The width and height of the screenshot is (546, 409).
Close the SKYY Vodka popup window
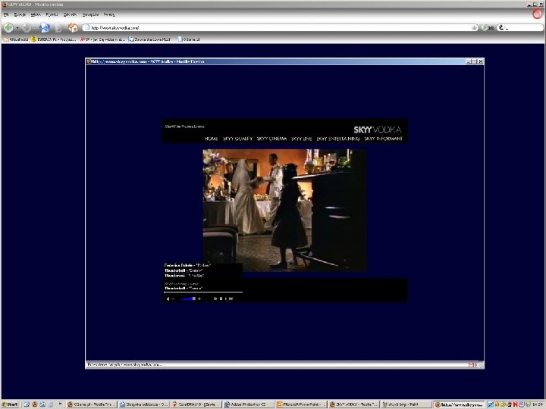[x=481, y=61]
